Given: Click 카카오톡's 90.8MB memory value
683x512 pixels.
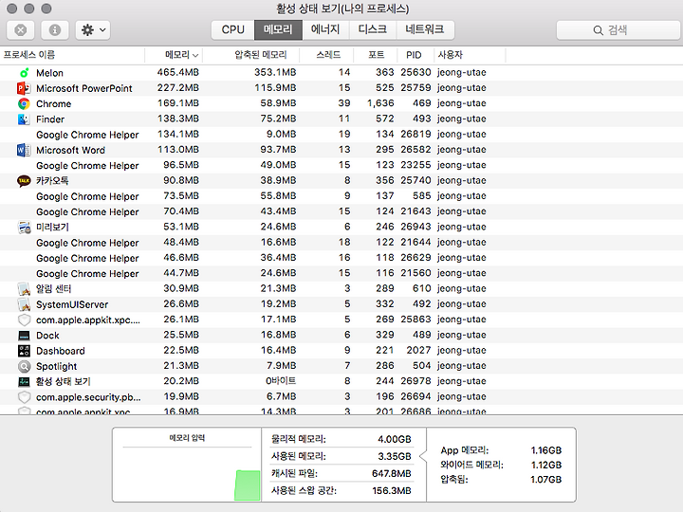Looking at the screenshot, I should pos(181,181).
